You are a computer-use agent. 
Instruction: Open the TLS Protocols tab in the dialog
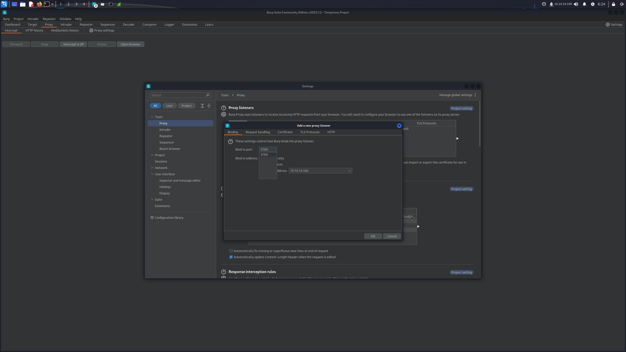(x=310, y=132)
